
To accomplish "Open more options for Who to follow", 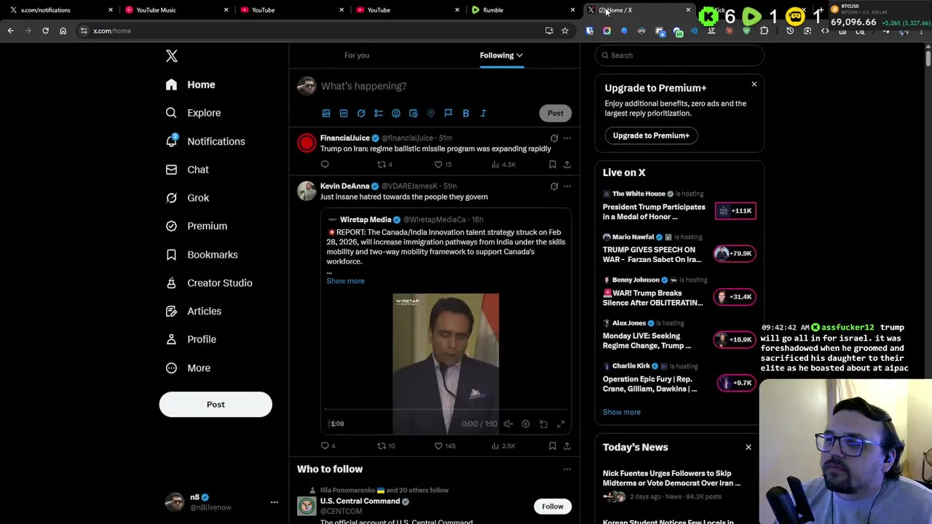I will [x=567, y=469].
